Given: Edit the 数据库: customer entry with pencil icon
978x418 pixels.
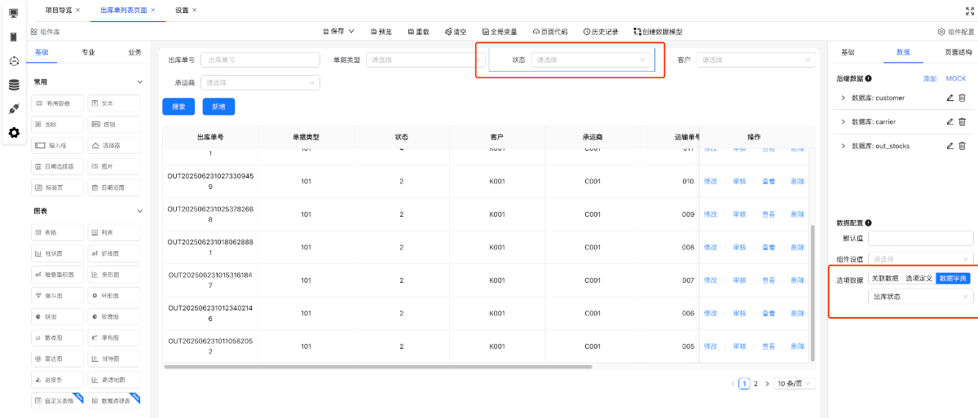Looking at the screenshot, I should (x=949, y=98).
